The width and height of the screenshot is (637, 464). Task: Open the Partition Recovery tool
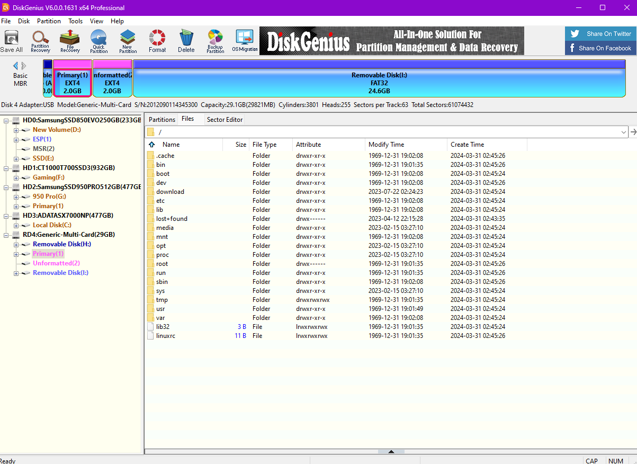tap(40, 41)
